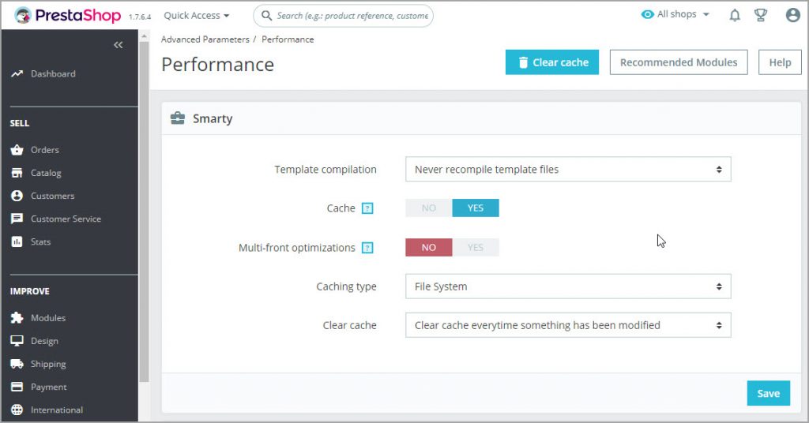The width and height of the screenshot is (809, 423).
Task: Save the Smarty settings
Action: pyautogui.click(x=768, y=393)
